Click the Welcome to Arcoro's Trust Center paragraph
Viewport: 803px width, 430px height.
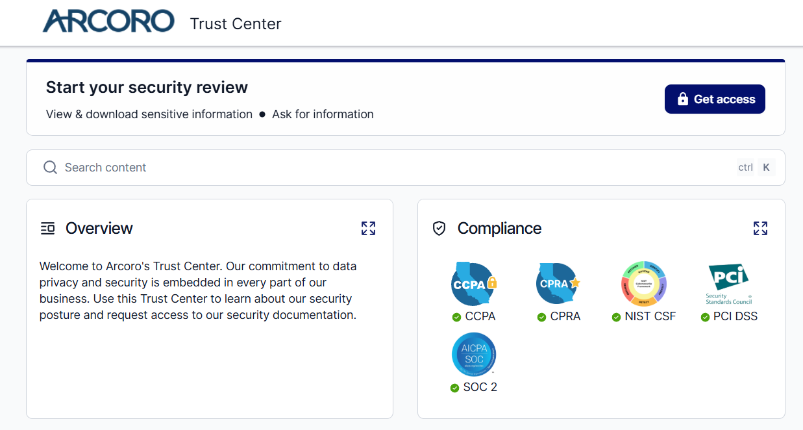[198, 290]
